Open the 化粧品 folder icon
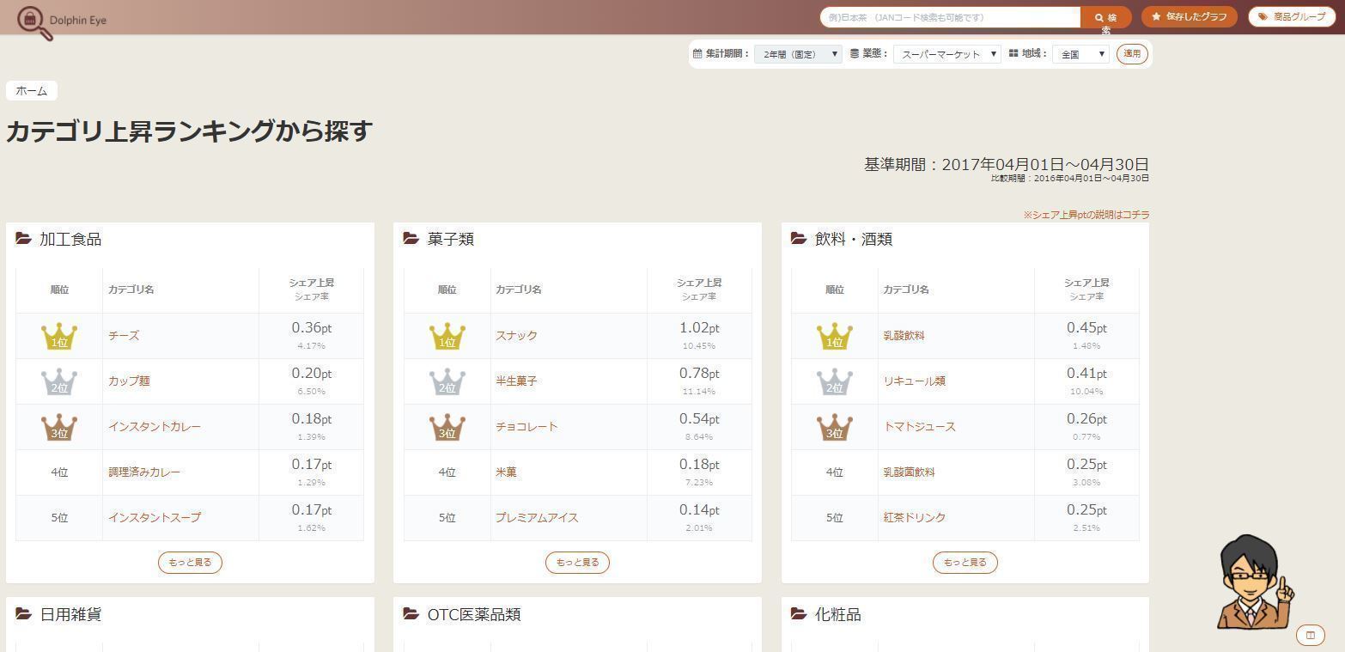This screenshot has width=1345, height=652. pyautogui.click(x=799, y=614)
